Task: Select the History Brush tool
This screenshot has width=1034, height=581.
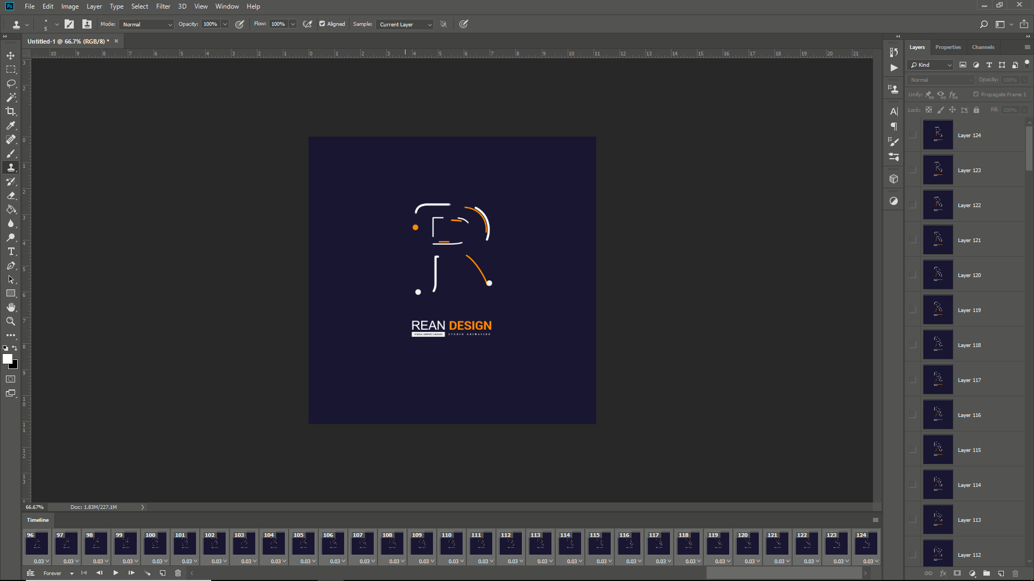Action: [x=11, y=181]
